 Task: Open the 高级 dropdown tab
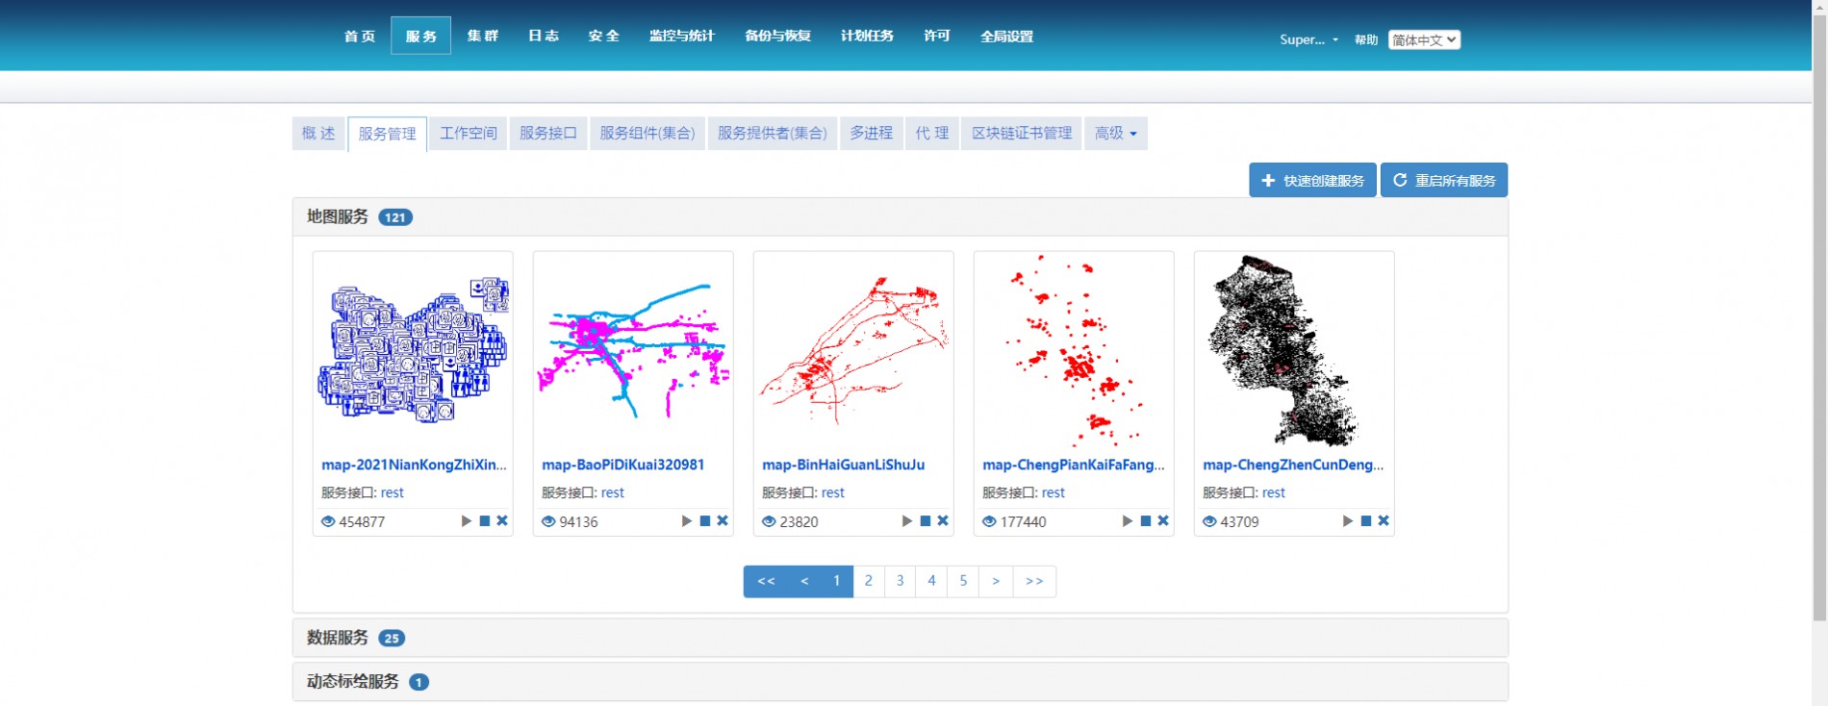point(1116,134)
